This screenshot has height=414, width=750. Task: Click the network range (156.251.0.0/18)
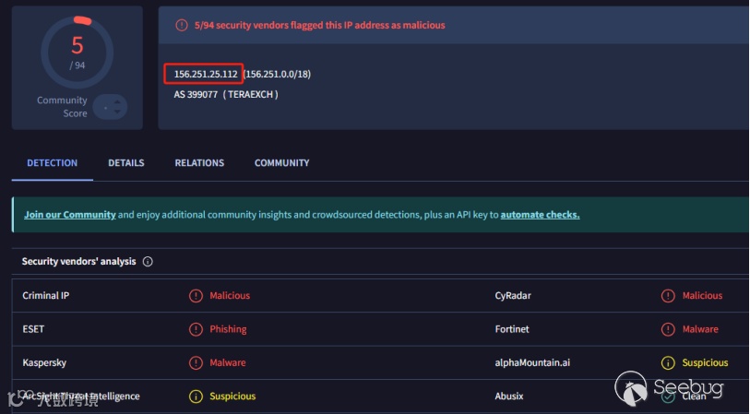(x=277, y=74)
